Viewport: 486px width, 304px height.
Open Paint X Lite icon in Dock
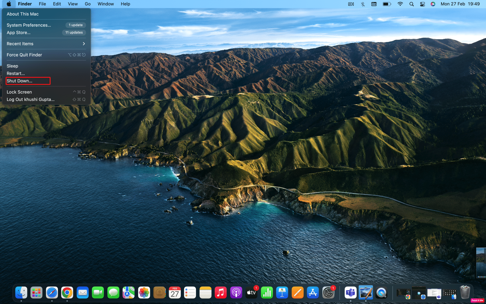[366, 293]
